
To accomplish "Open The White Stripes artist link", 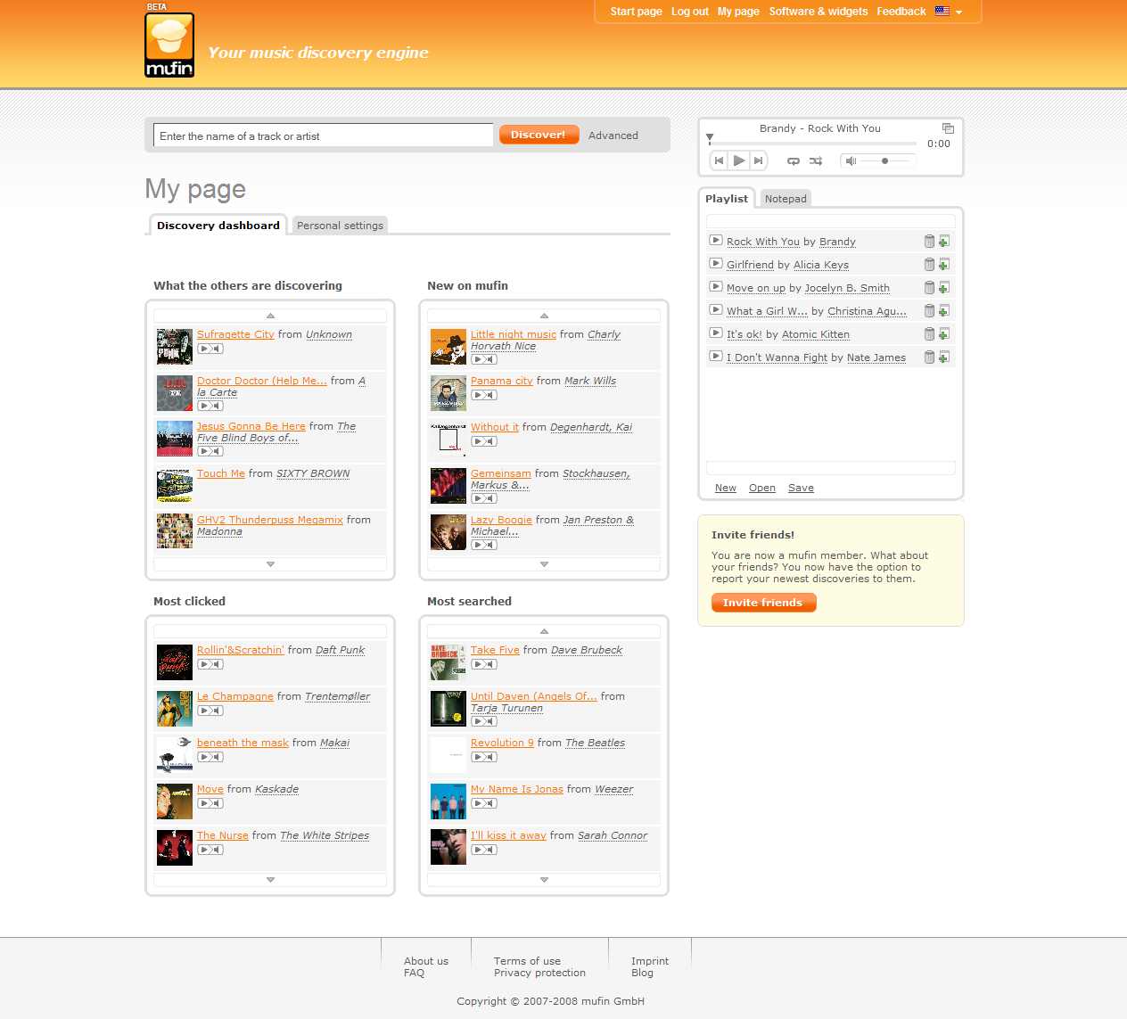I will tap(325, 835).
